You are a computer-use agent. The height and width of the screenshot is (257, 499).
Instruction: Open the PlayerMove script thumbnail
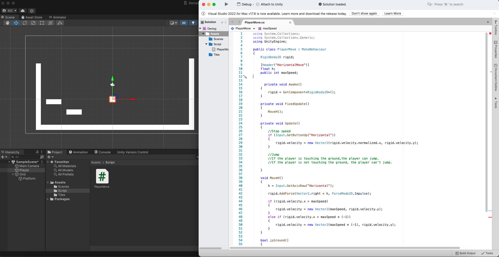pyautogui.click(x=102, y=176)
